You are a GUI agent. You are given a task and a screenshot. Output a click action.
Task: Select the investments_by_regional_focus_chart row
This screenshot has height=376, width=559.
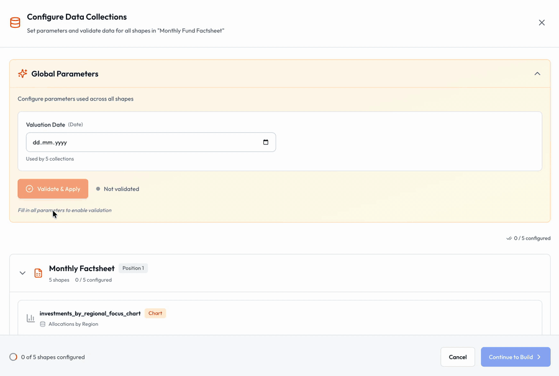(279, 318)
